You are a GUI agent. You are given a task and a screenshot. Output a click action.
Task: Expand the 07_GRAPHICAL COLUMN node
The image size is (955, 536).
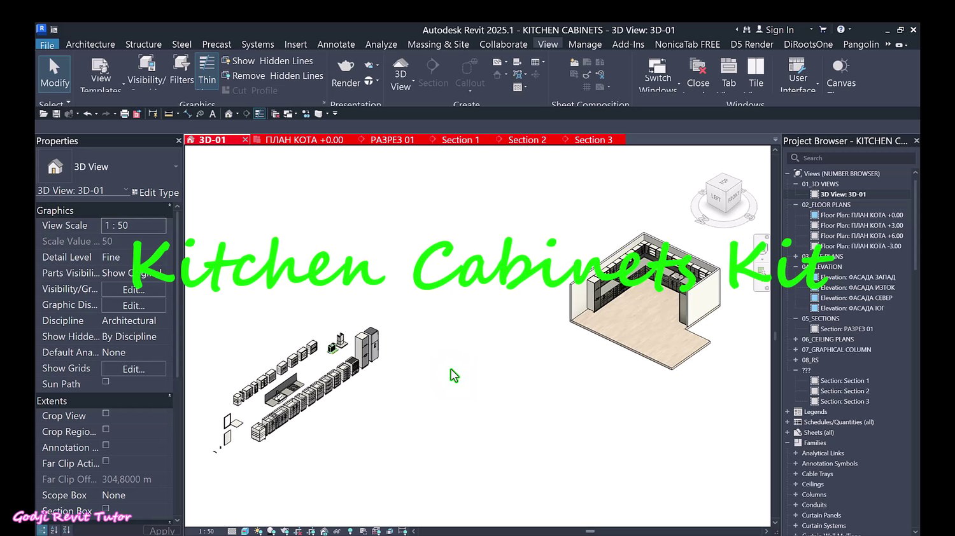pos(796,350)
